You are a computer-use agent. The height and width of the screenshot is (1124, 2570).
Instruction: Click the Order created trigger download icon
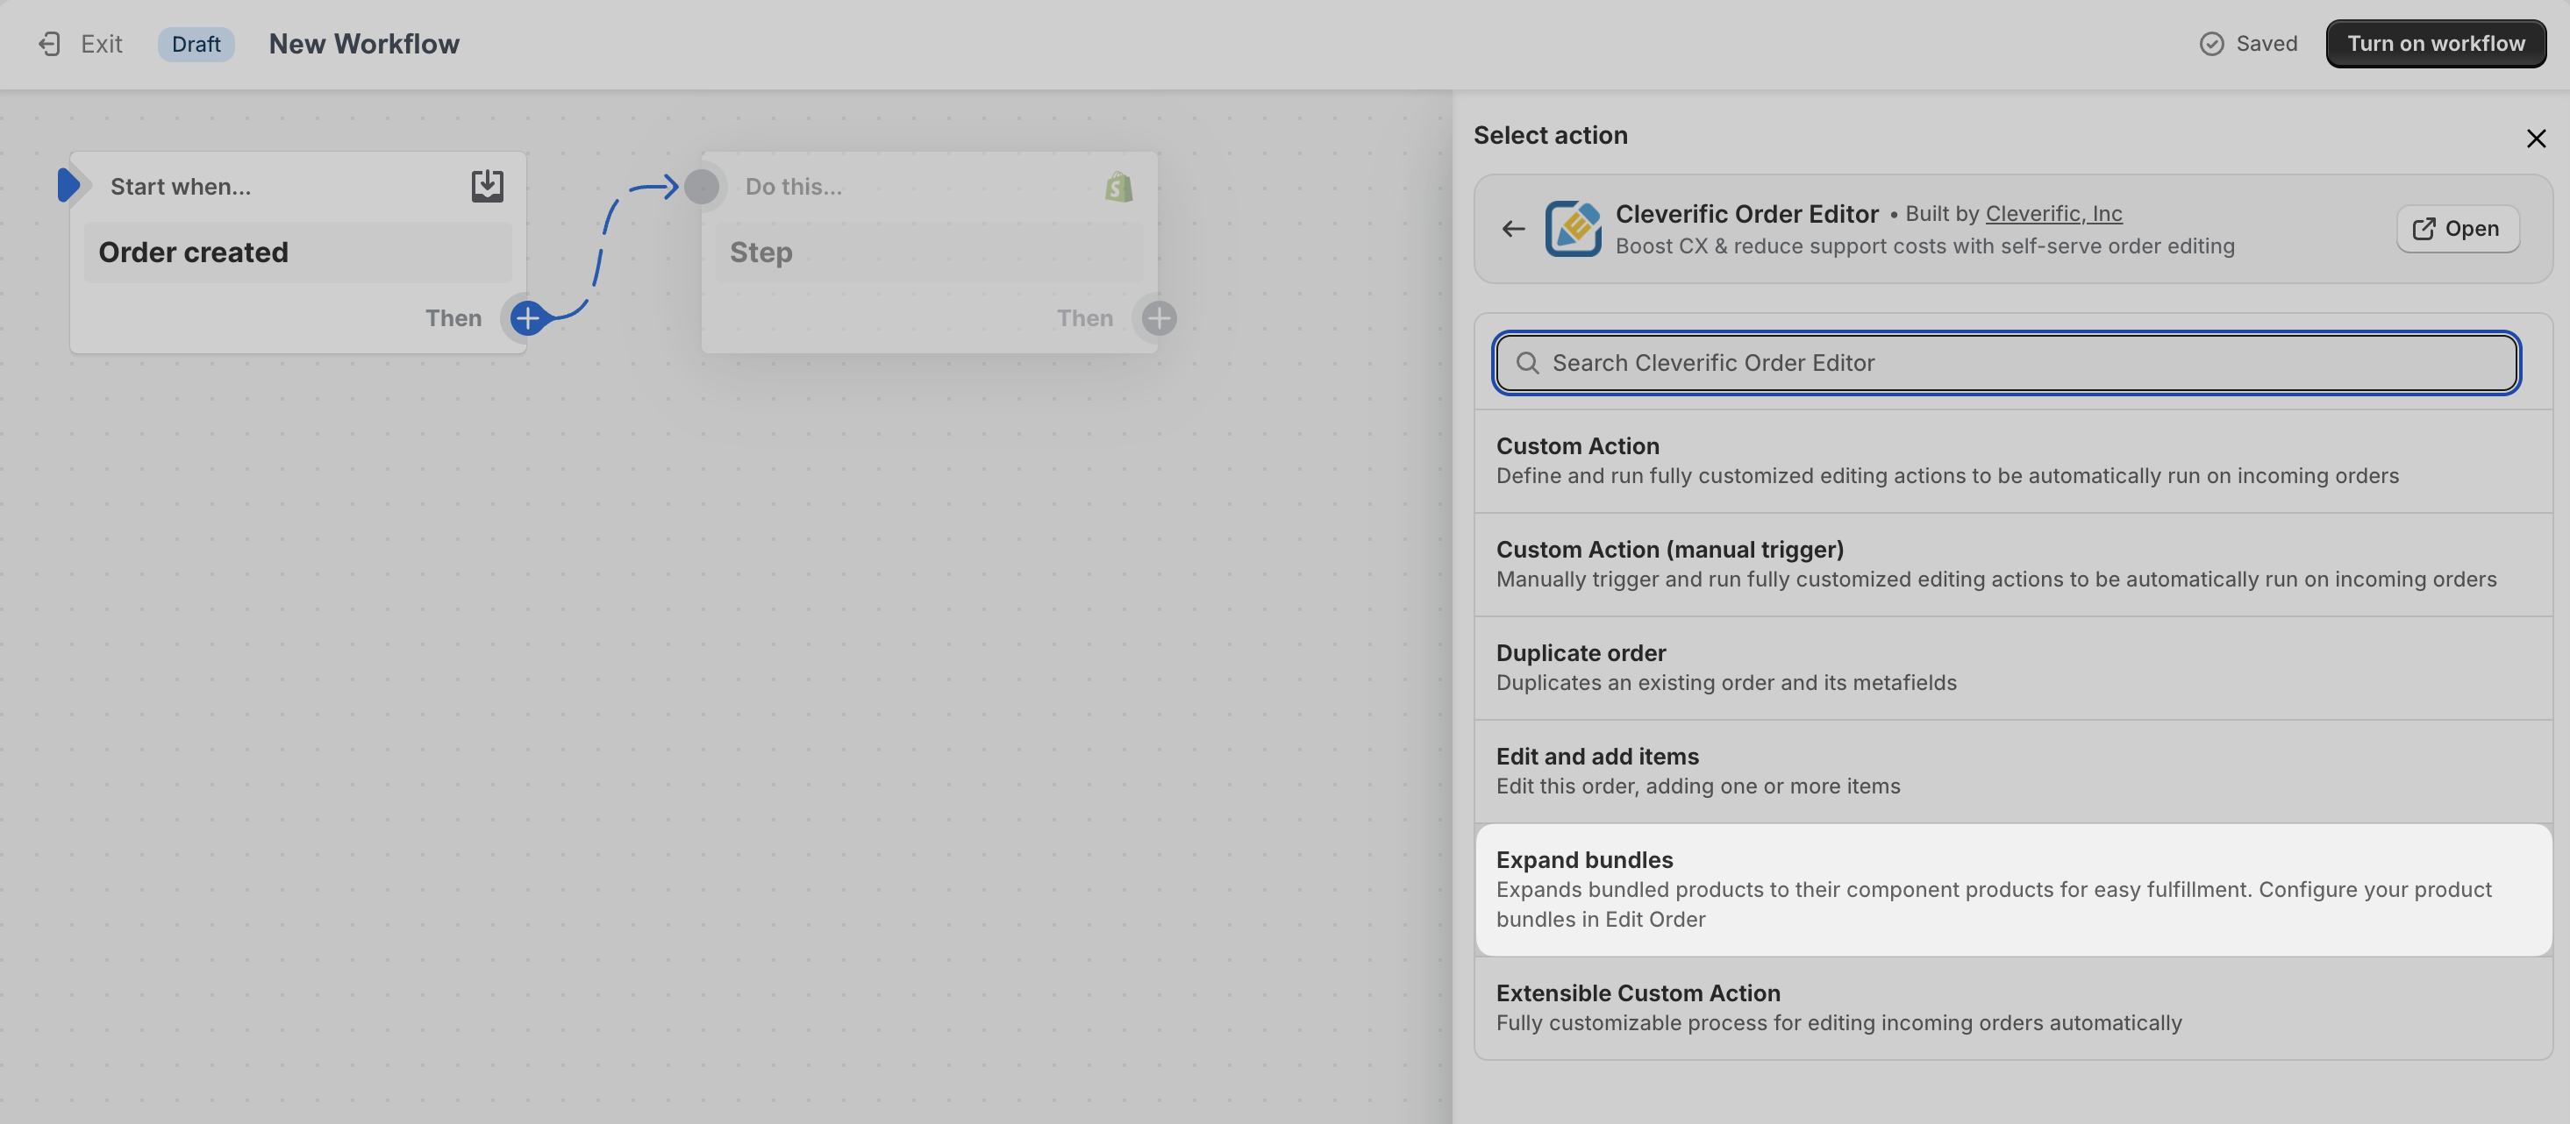tap(487, 187)
